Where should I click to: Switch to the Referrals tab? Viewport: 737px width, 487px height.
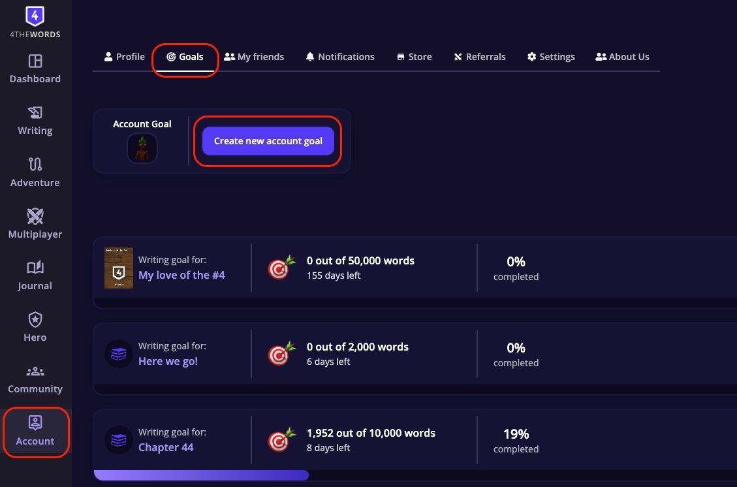coord(479,57)
